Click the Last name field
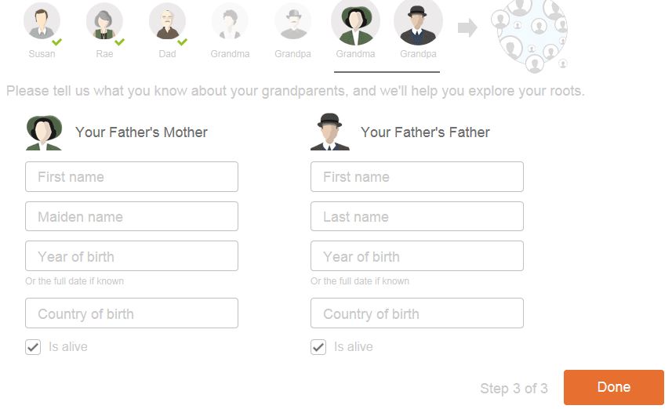Viewport: 672px width, 409px height. tap(417, 217)
